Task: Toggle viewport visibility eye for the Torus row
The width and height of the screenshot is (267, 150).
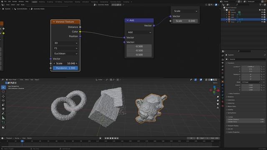Action: [x=262, y=22]
